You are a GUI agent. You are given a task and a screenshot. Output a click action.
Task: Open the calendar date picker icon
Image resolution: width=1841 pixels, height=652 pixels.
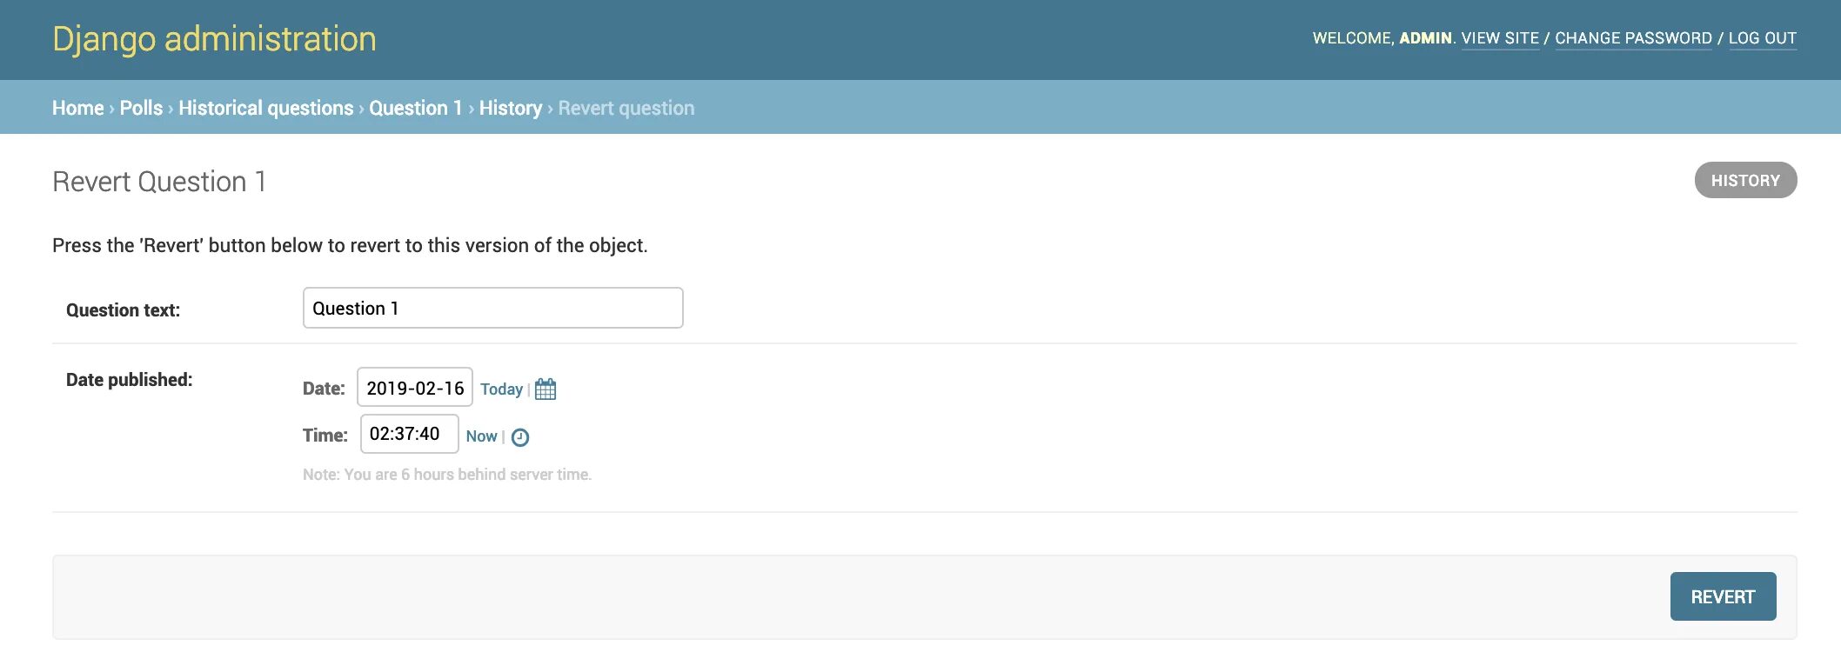pyautogui.click(x=546, y=389)
